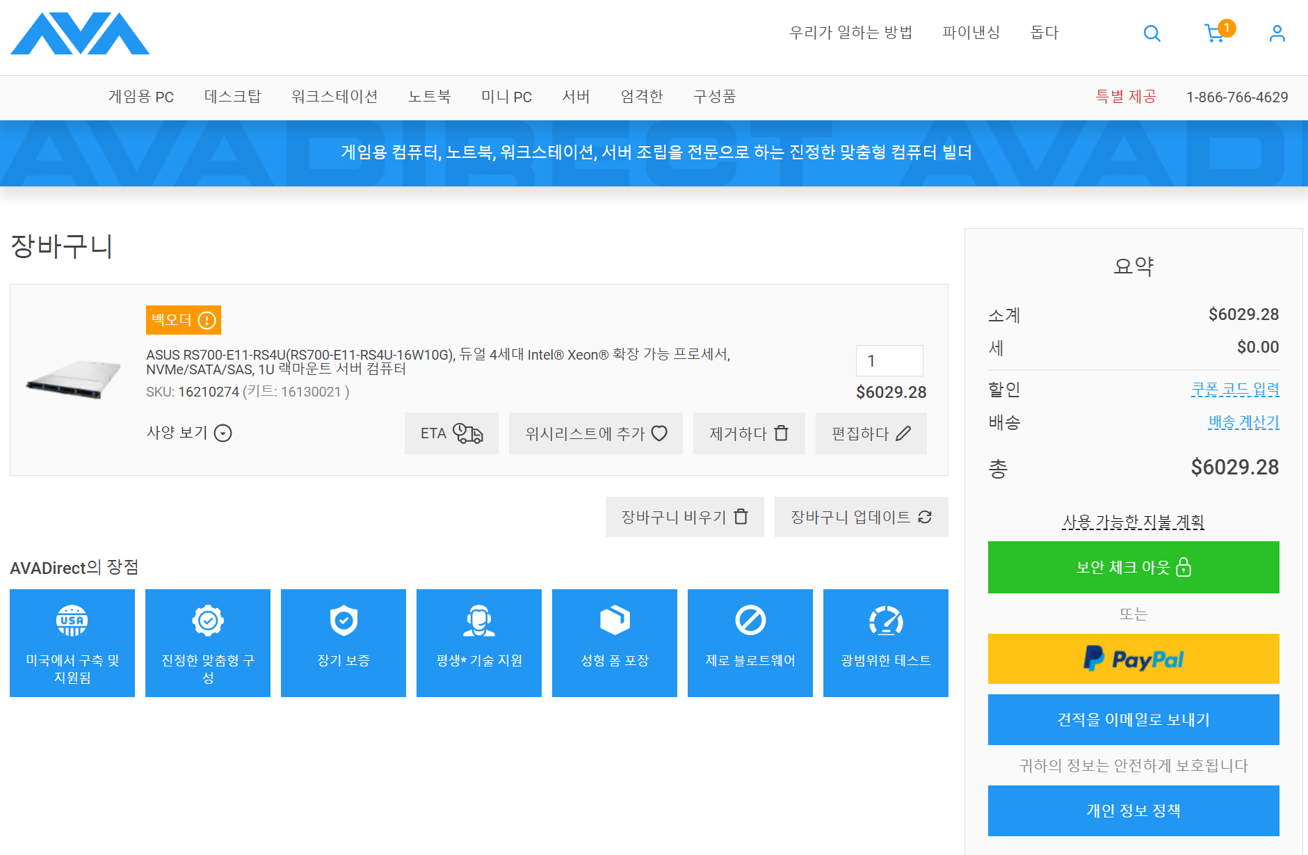Click the 진정한 맞춤형 구성 gear tile

pos(208,643)
